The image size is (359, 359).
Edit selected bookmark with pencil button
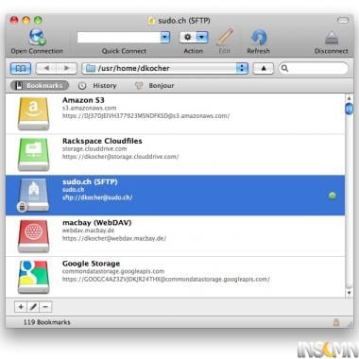coord(33,307)
